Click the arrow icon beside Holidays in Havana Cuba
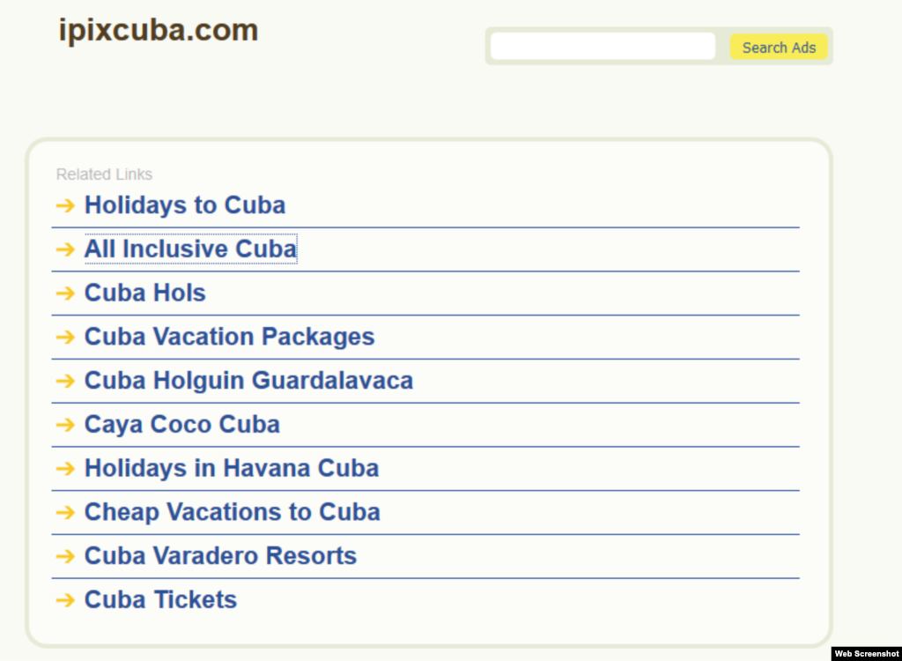Screen dimensions: 902x661 [x=65, y=469]
